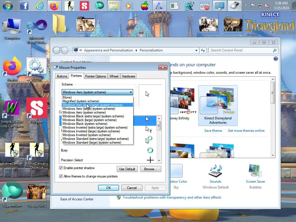Select the Pointers tab
The width and height of the screenshot is (296, 222).
pos(76,76)
